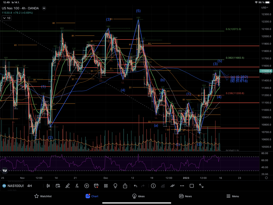Expand the indicators list showing 10
The image size is (273, 205).
click(6, 18)
